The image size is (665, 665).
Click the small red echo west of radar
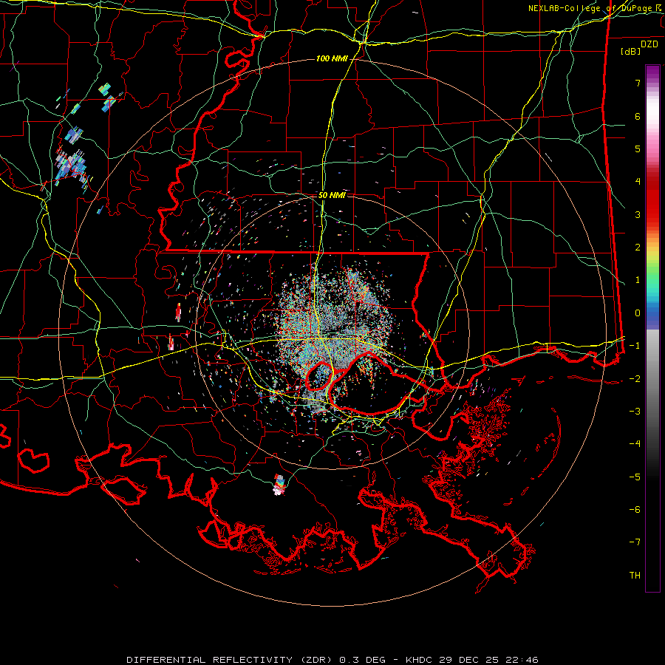tap(179, 313)
